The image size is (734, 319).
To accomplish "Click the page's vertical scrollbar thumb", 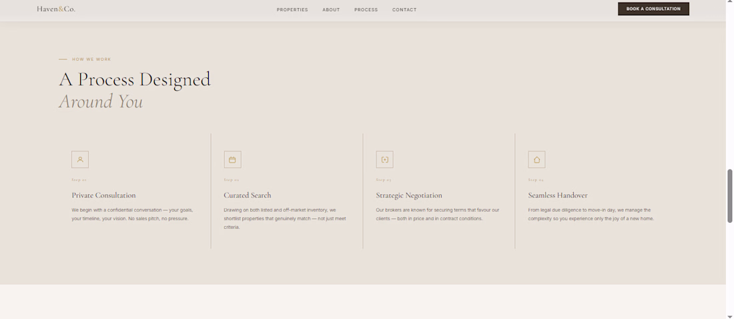I will coord(729,196).
